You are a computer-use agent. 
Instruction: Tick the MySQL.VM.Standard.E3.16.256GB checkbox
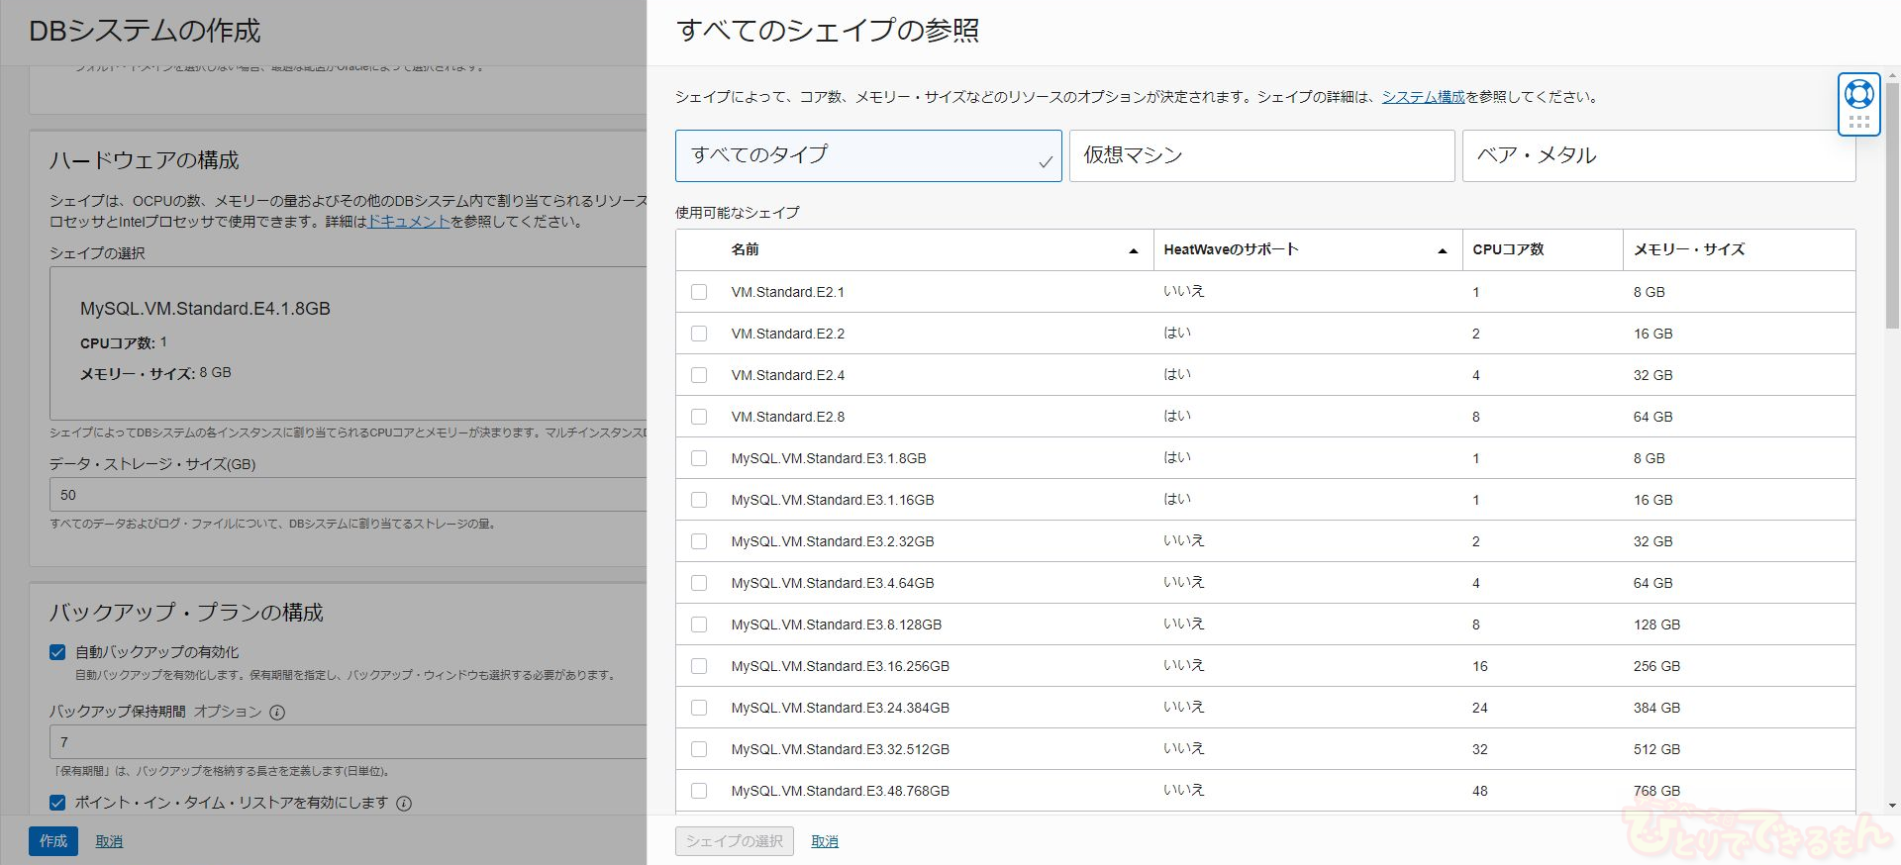pos(699,666)
